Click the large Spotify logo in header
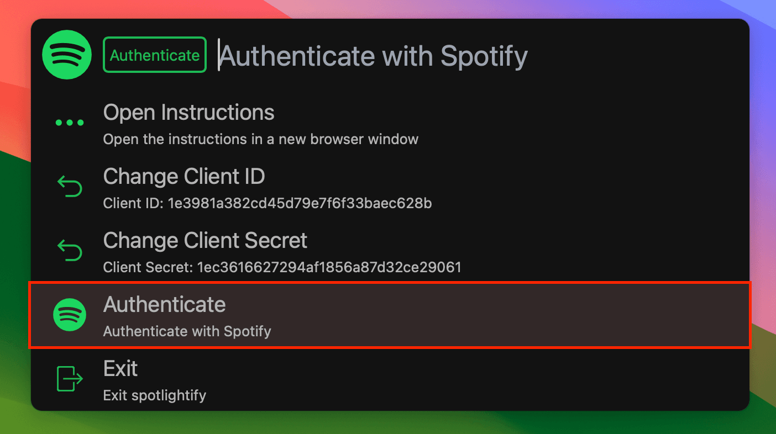Screen dimensions: 776x434 (67, 55)
